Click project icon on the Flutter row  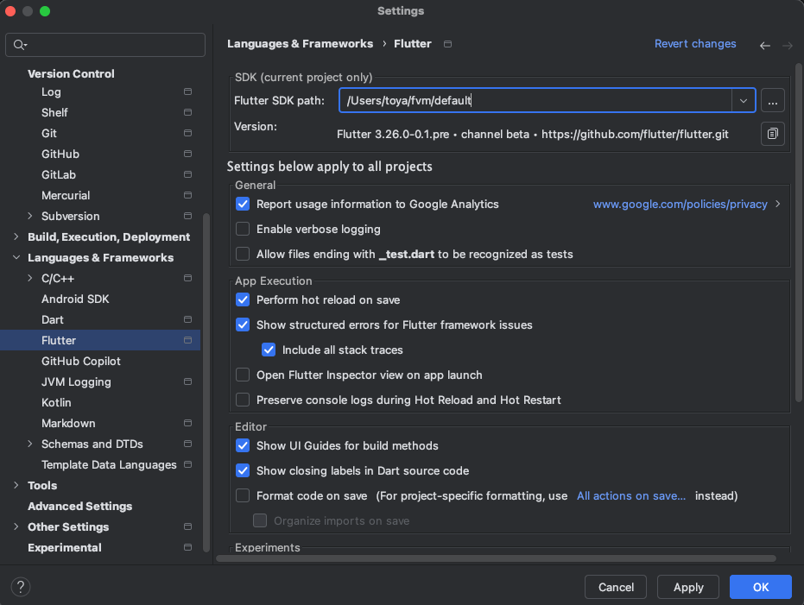coord(187,340)
